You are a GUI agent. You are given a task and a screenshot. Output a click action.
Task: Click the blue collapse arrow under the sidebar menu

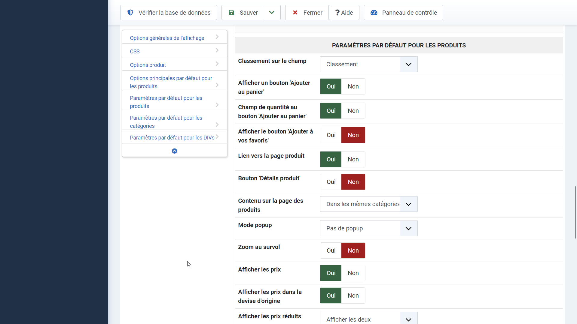pos(174,151)
